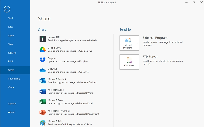Viewport: 204px width, 127px height.
Task: Click 'Insert a copy of this image to Microsoft Word'
Action: (70, 93)
